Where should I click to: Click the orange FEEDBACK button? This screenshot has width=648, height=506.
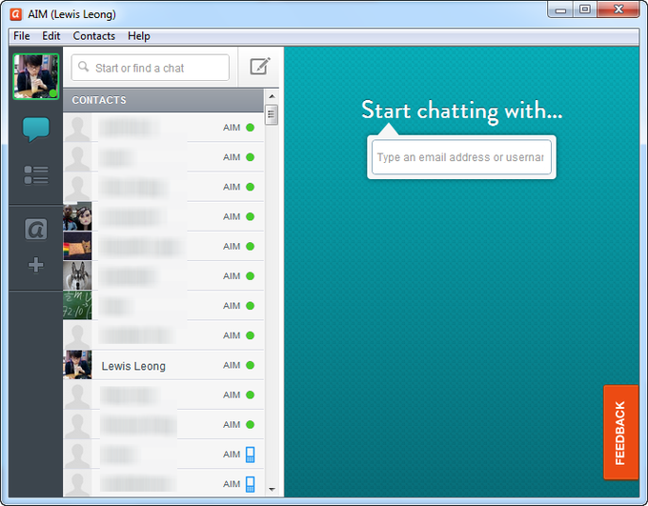click(x=620, y=433)
